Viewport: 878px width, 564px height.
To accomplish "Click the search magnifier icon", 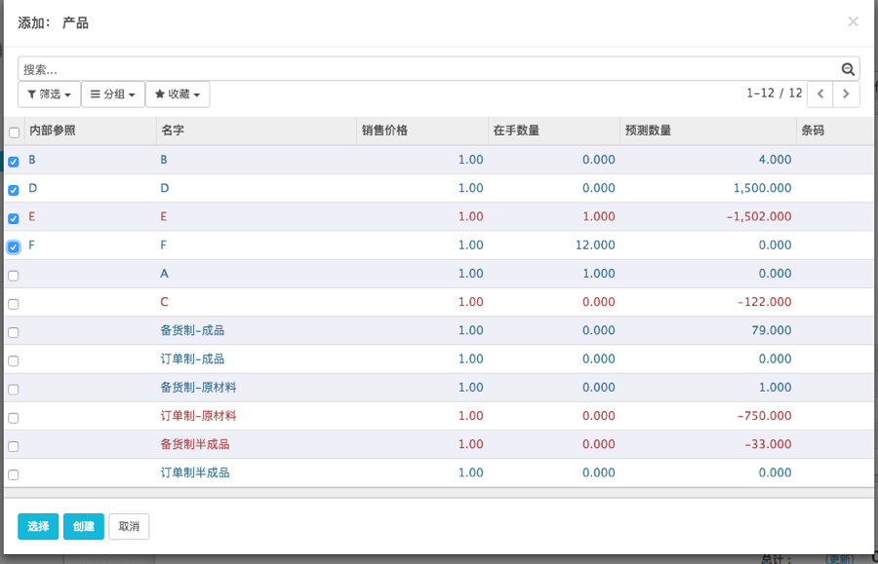I will point(848,69).
